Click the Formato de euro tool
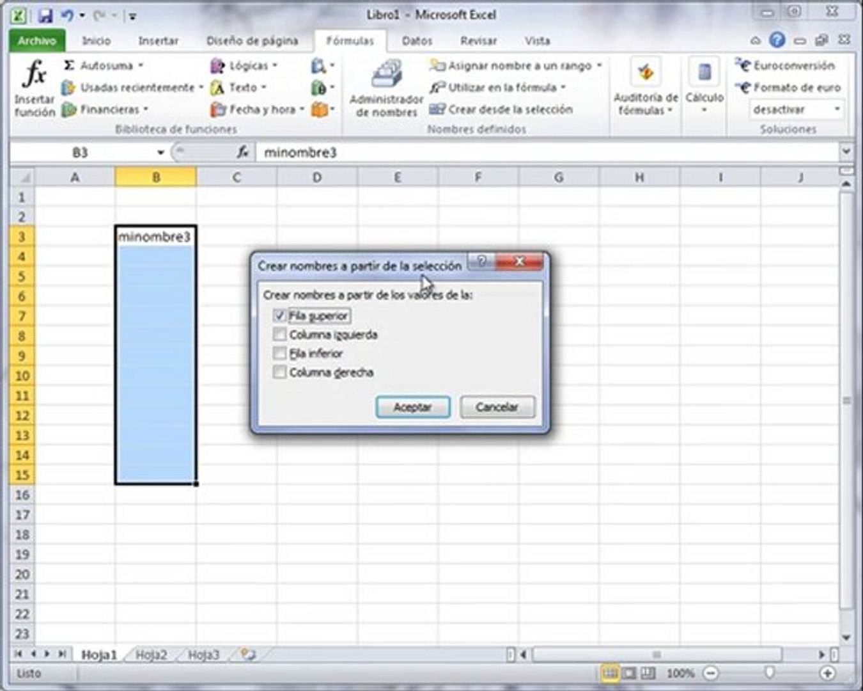The width and height of the screenshot is (863, 691). [x=788, y=87]
